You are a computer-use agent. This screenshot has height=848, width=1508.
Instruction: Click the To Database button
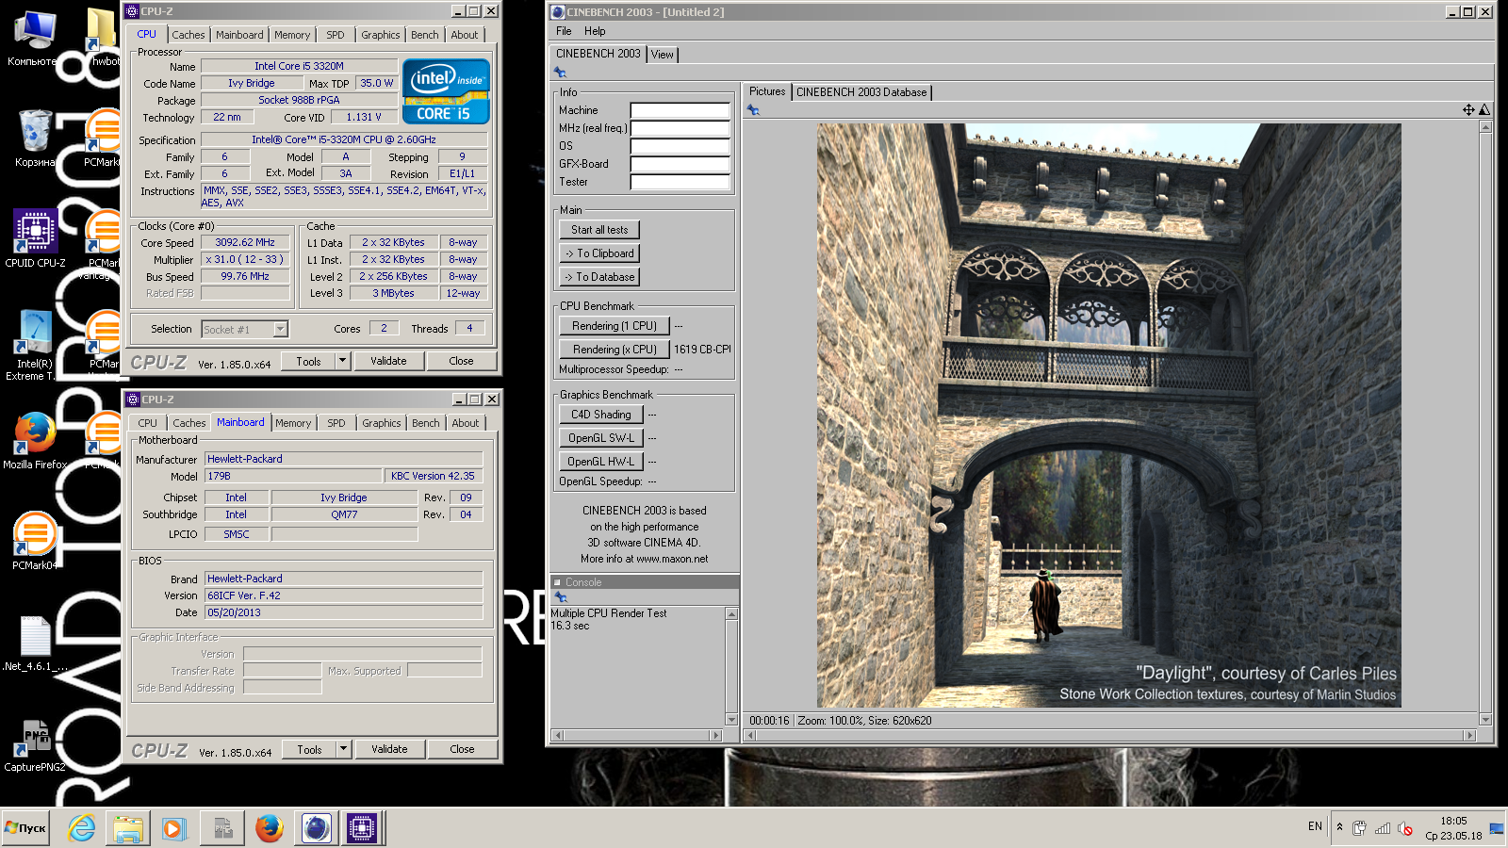[x=599, y=277]
